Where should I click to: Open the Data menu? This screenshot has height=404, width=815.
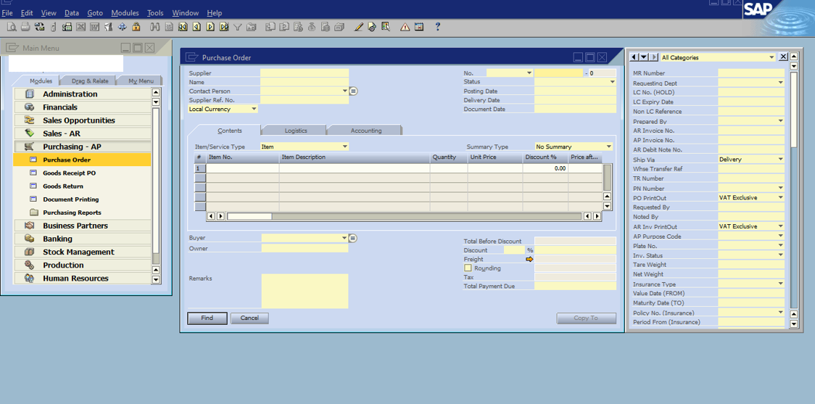click(x=72, y=13)
